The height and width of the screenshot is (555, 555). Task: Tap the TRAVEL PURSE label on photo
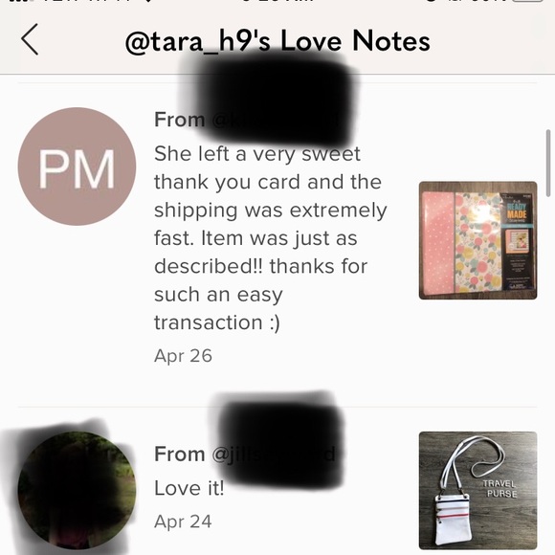(x=499, y=488)
